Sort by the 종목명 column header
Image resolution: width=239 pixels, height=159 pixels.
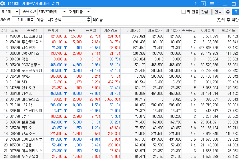[32, 31]
